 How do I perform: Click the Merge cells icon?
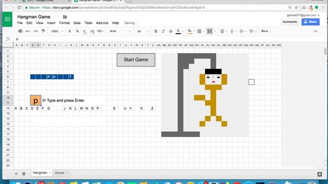[210, 31]
